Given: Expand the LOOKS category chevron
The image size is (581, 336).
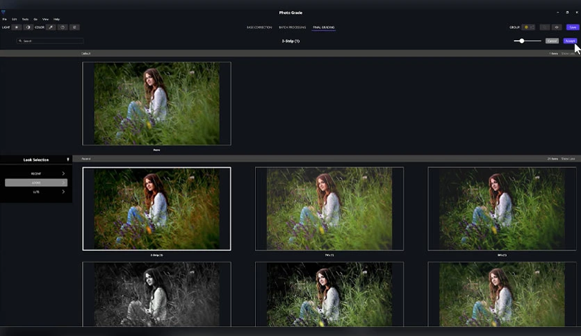Looking at the screenshot, I should tap(63, 183).
